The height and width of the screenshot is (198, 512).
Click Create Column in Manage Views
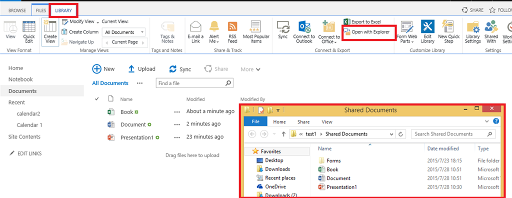(80, 32)
